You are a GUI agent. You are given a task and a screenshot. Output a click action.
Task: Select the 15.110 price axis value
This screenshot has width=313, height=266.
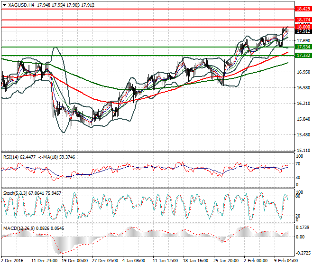point(304,151)
